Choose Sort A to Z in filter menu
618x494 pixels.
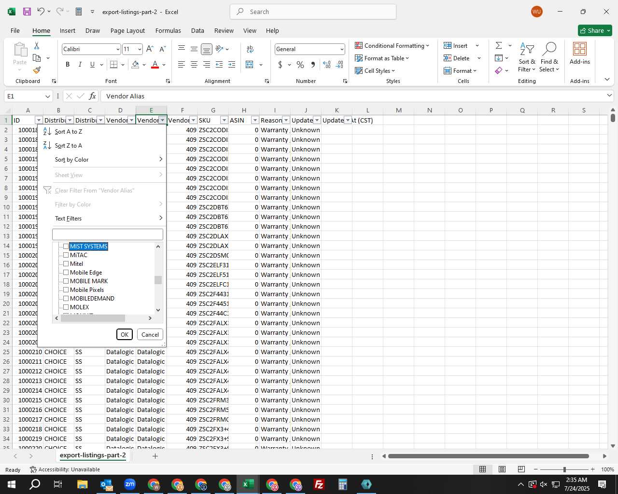point(102,132)
